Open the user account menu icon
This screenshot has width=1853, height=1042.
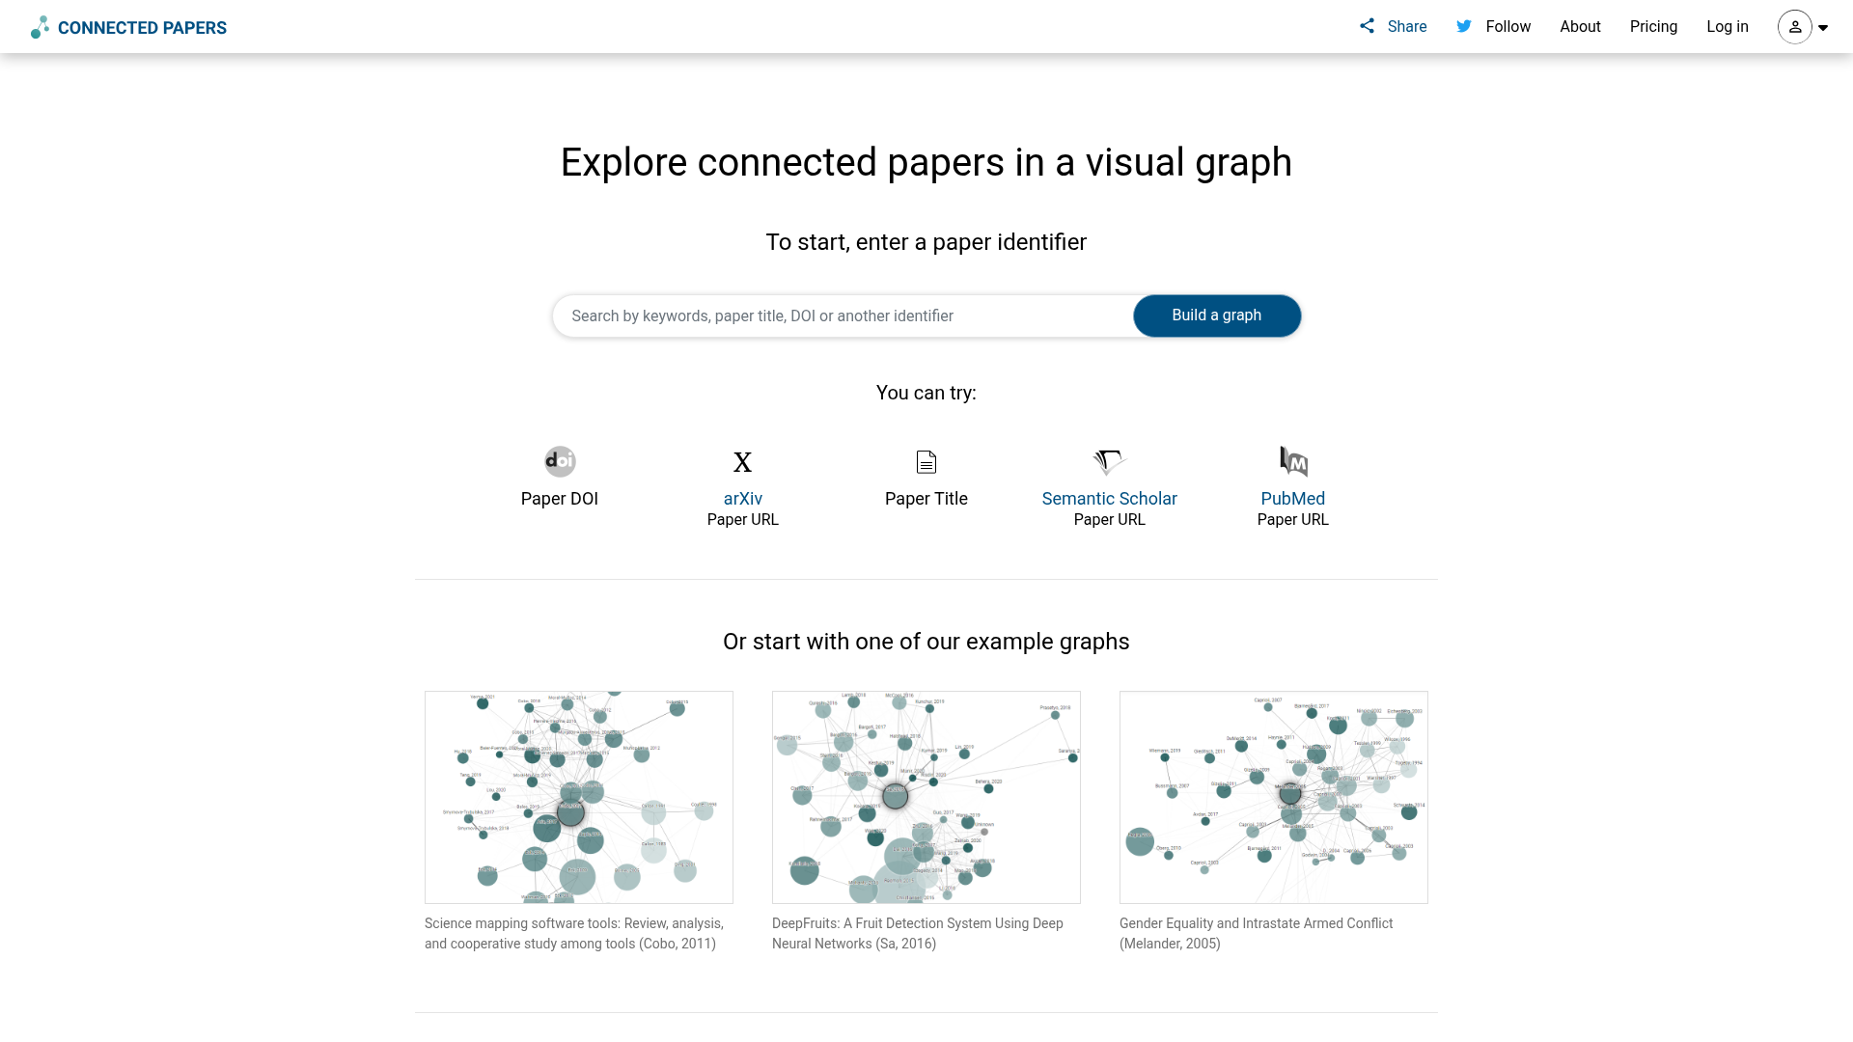click(1794, 27)
